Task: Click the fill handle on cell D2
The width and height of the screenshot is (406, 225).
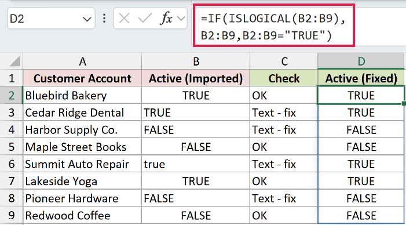Action: click(x=404, y=104)
